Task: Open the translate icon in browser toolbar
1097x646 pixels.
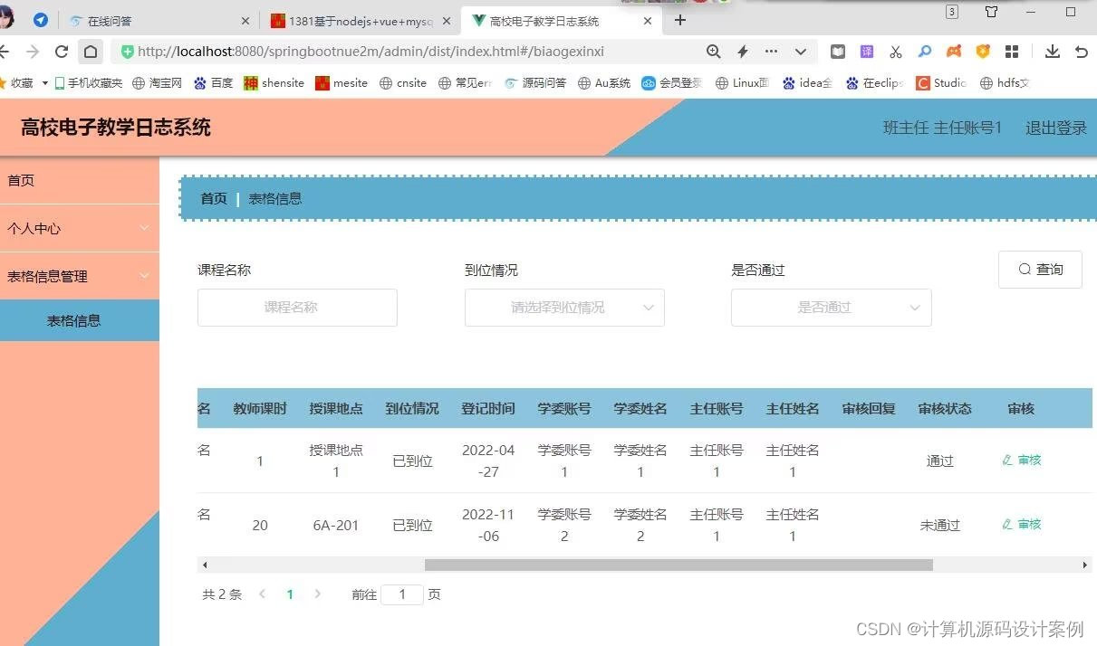Action: click(x=867, y=52)
